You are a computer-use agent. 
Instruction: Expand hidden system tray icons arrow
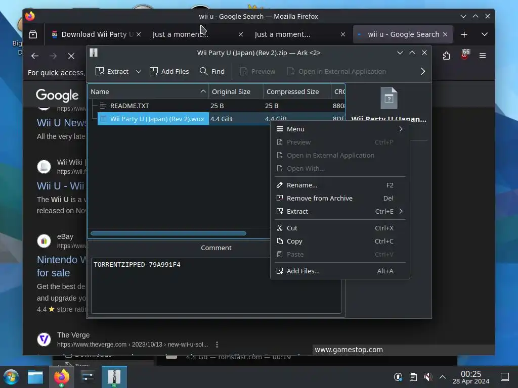[x=443, y=377]
